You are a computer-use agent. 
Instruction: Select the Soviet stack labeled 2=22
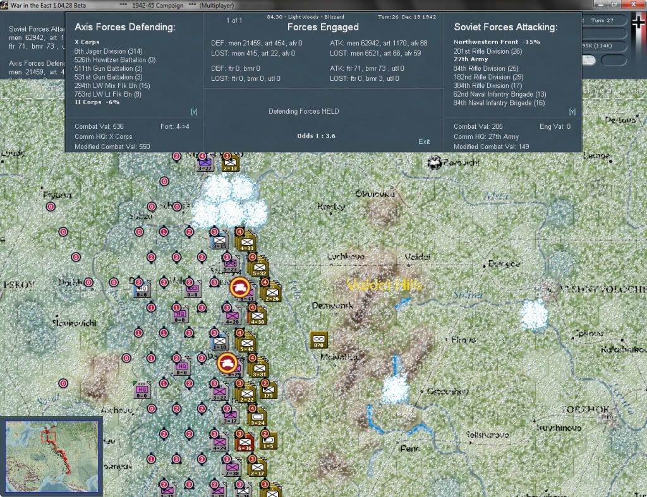[x=247, y=393]
